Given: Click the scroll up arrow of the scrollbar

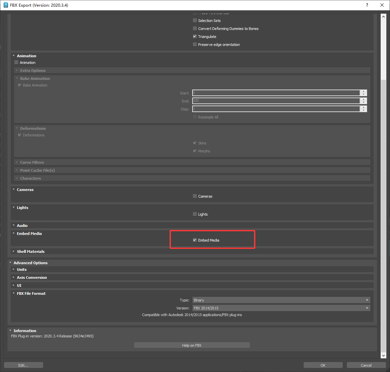Looking at the screenshot, I should (383, 17).
